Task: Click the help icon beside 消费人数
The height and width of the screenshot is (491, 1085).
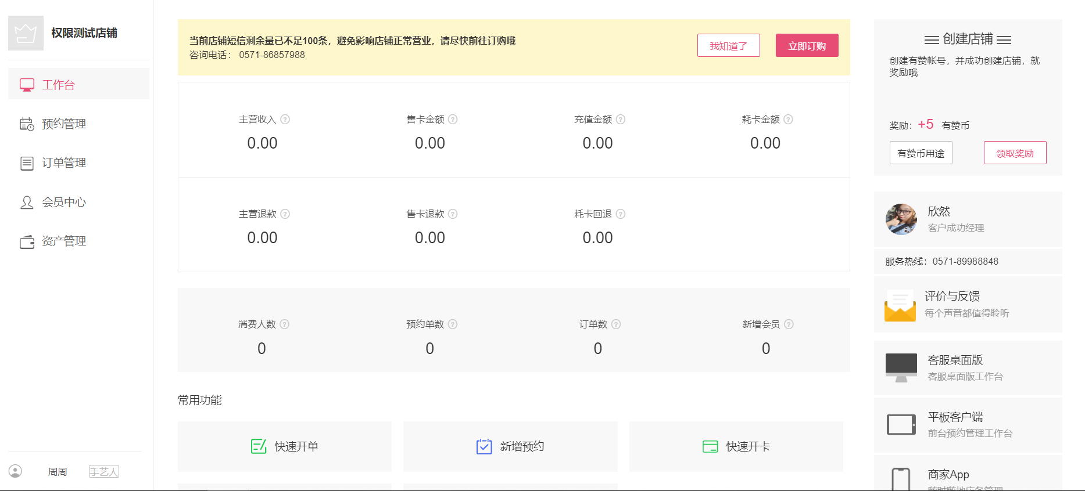Action: click(284, 324)
